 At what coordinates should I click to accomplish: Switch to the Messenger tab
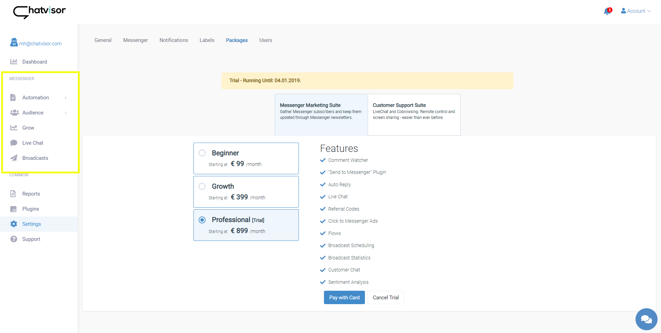click(x=135, y=40)
